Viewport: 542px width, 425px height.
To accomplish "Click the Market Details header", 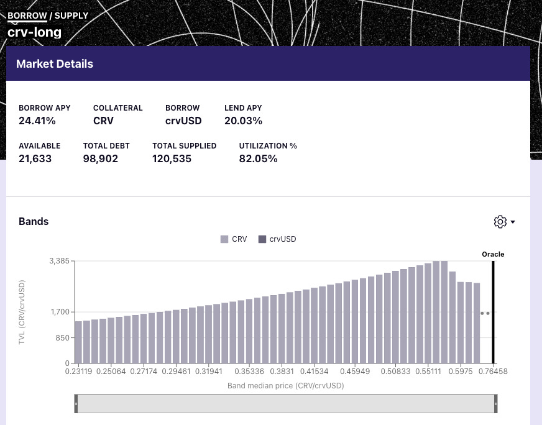I will click(x=269, y=63).
